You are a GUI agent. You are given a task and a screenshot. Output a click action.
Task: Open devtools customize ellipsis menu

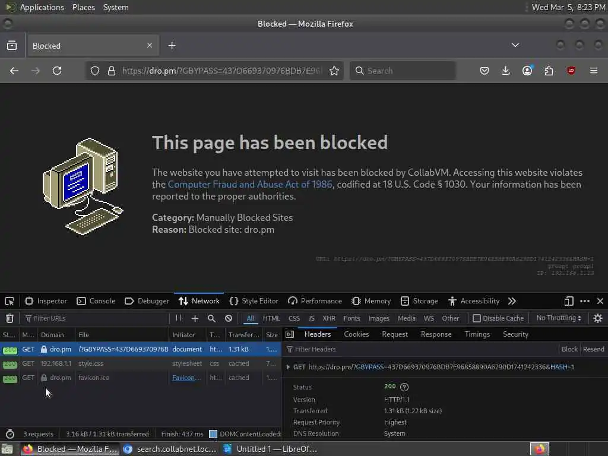[585, 301]
